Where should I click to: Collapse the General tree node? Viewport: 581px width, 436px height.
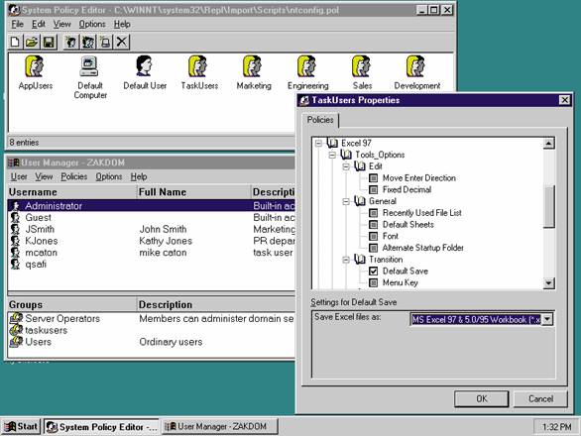[346, 201]
